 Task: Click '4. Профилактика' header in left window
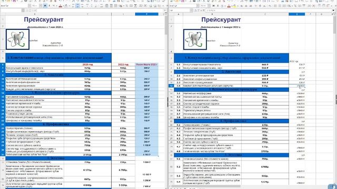(56, 124)
